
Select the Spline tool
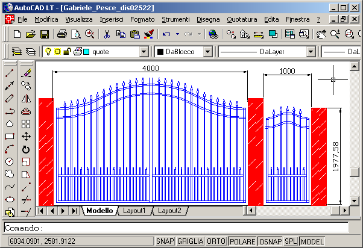pos(10,187)
